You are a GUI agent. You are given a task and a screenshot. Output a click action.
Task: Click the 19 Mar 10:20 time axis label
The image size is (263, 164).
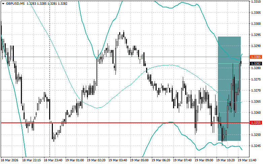pos(225,160)
